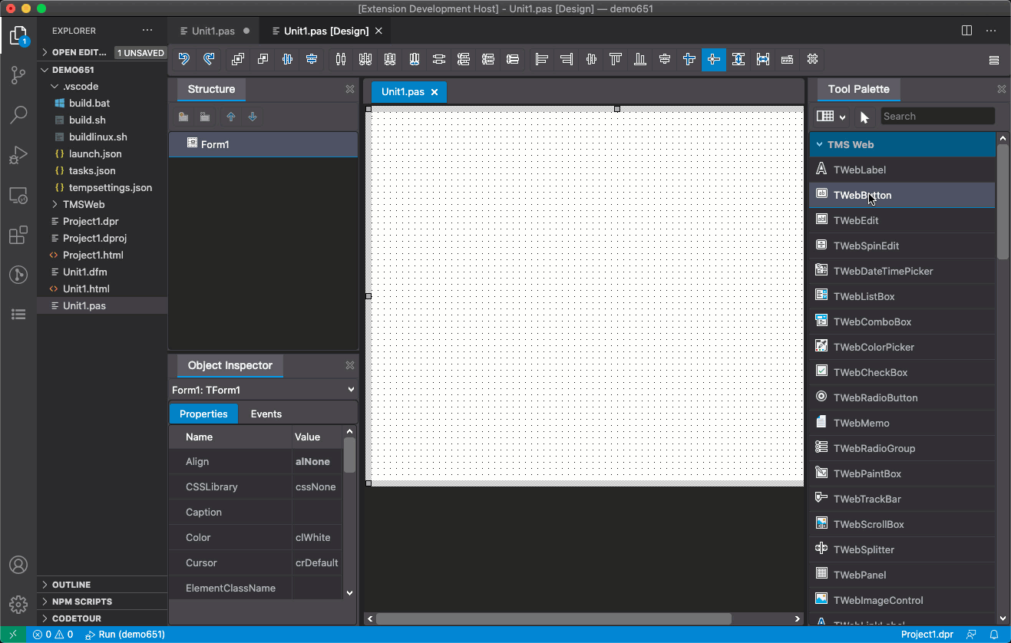This screenshot has height=643, width=1011.
Task: Click the pointer selection tool in Tool Palette
Action: tap(865, 117)
